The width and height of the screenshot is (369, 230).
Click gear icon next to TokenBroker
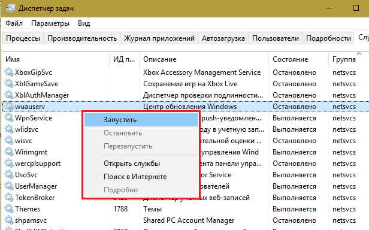[9, 197]
